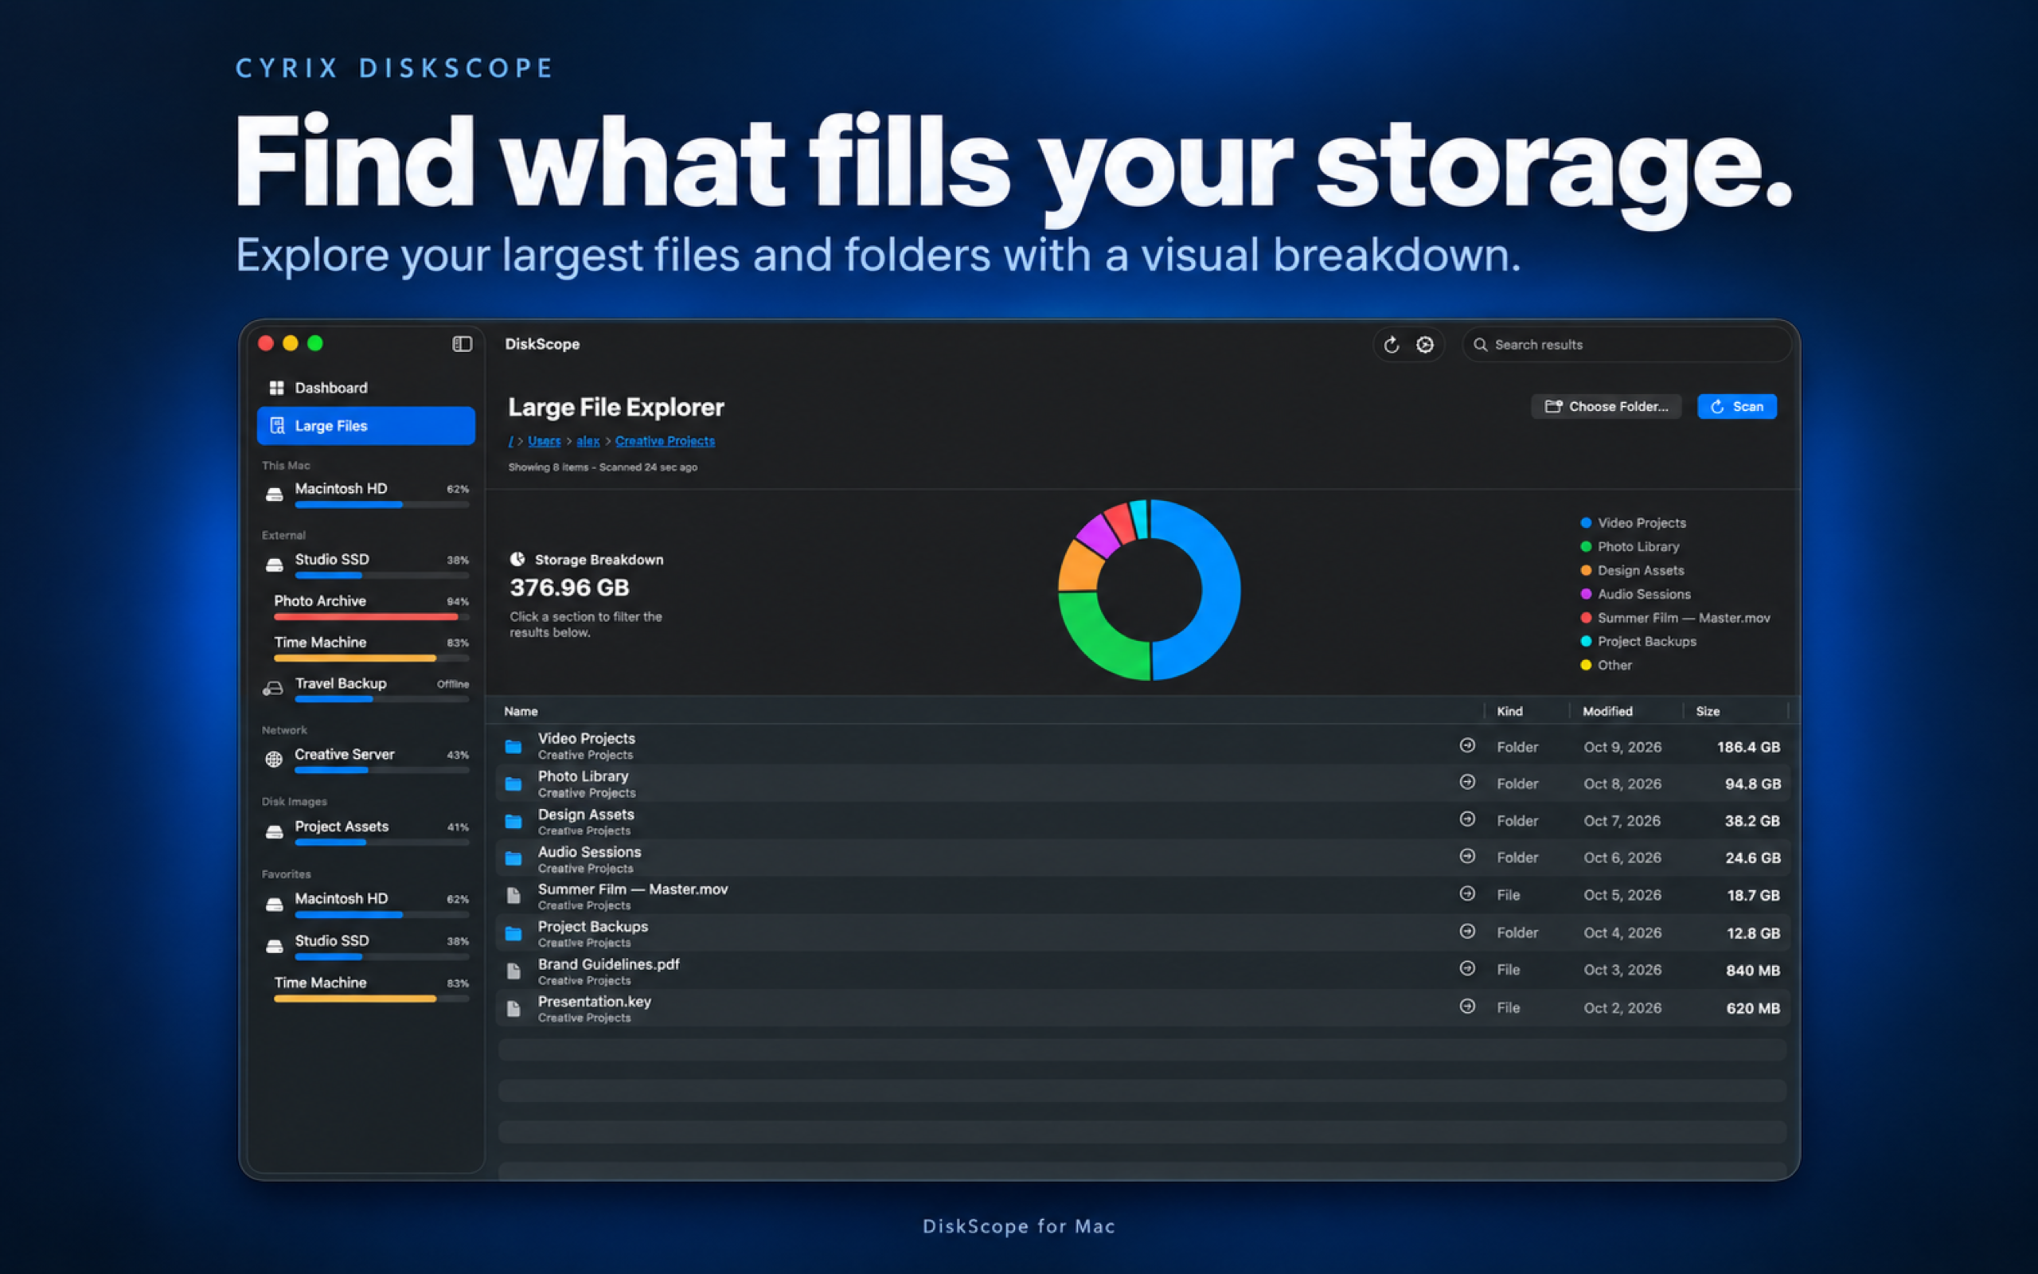
Task: Select Project Backups in the legend
Action: pyautogui.click(x=1638, y=641)
